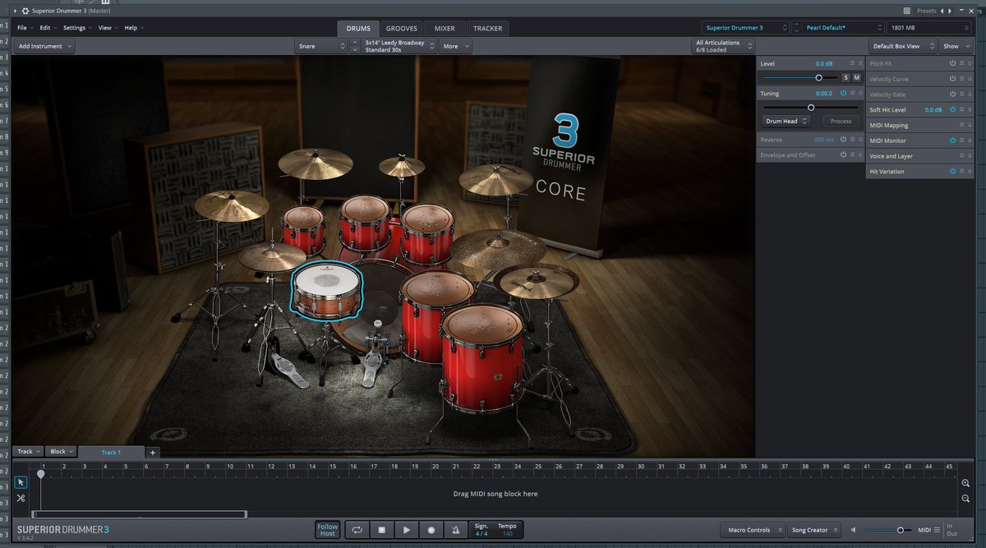Open the Velocity Curve menu icon
The height and width of the screenshot is (548, 986).
(962, 79)
